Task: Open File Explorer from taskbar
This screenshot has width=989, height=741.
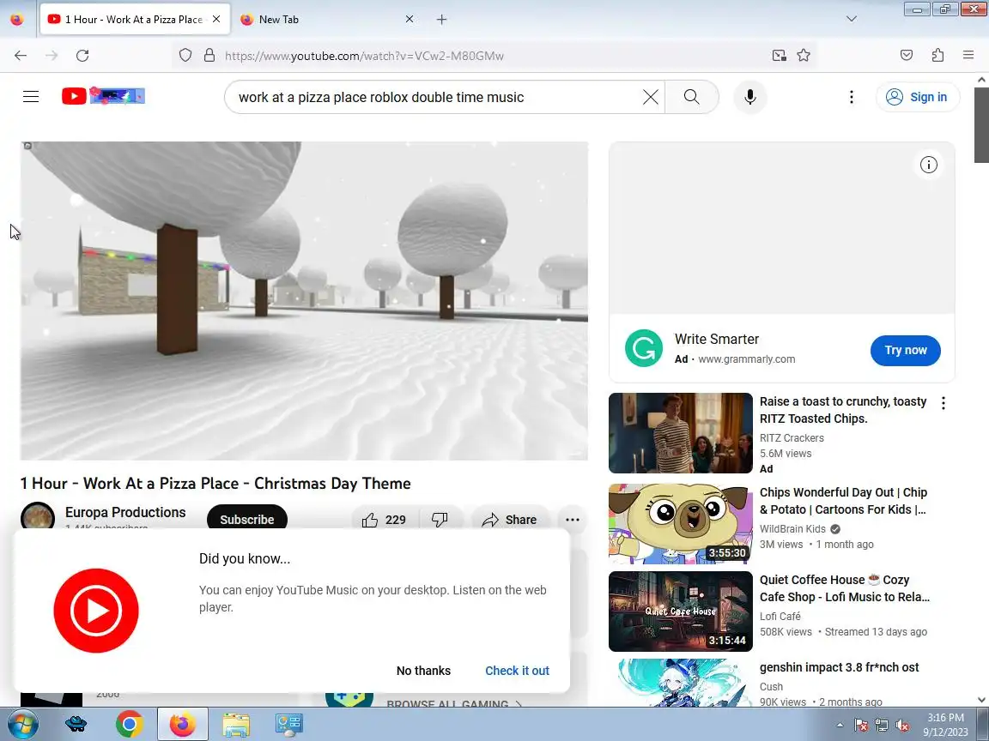Action: (236, 725)
